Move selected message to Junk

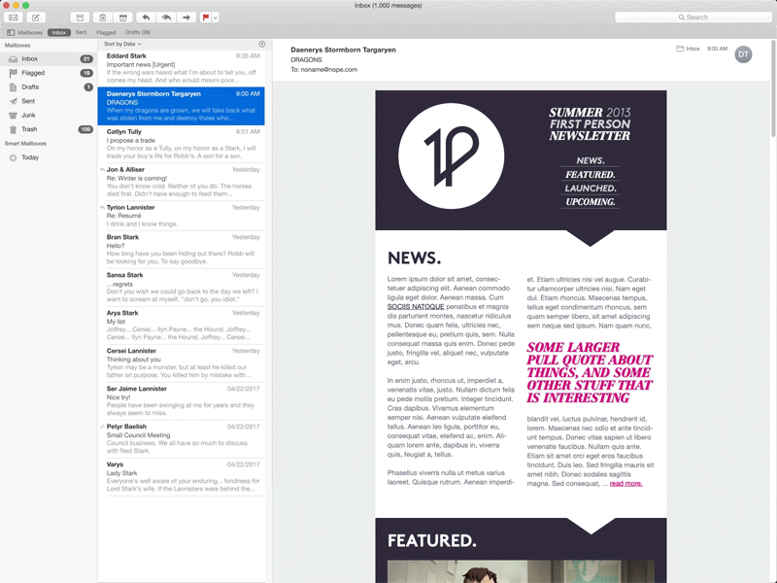(x=123, y=17)
